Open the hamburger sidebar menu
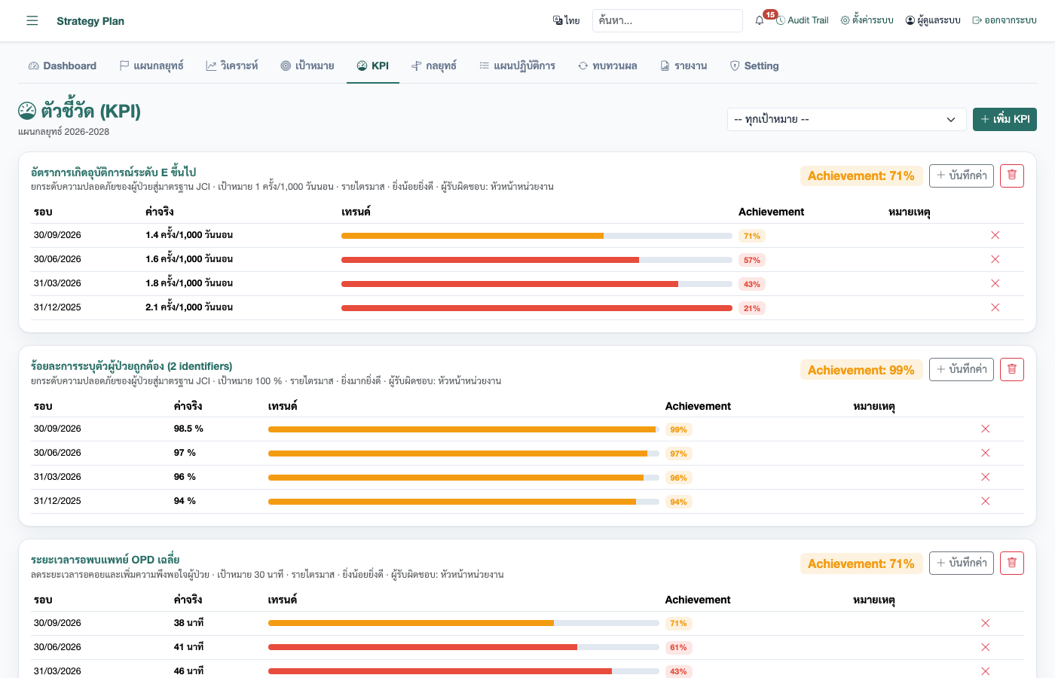 click(x=32, y=20)
